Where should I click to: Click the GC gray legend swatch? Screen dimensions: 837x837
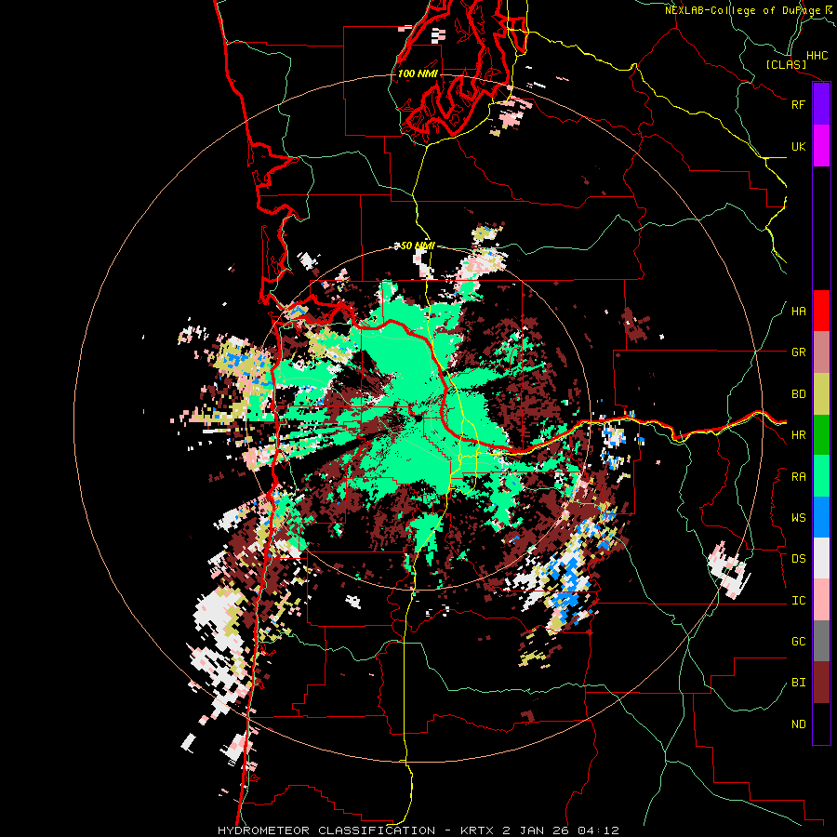tap(821, 641)
